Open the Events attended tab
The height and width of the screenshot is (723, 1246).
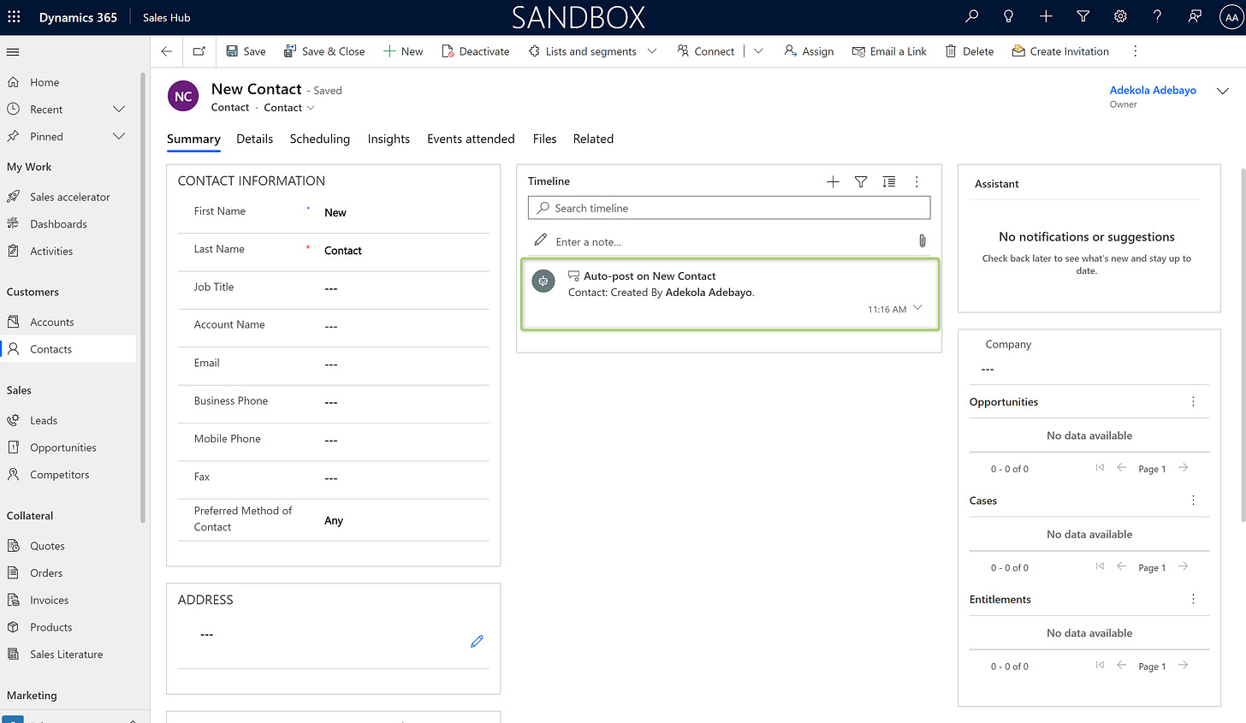(470, 139)
